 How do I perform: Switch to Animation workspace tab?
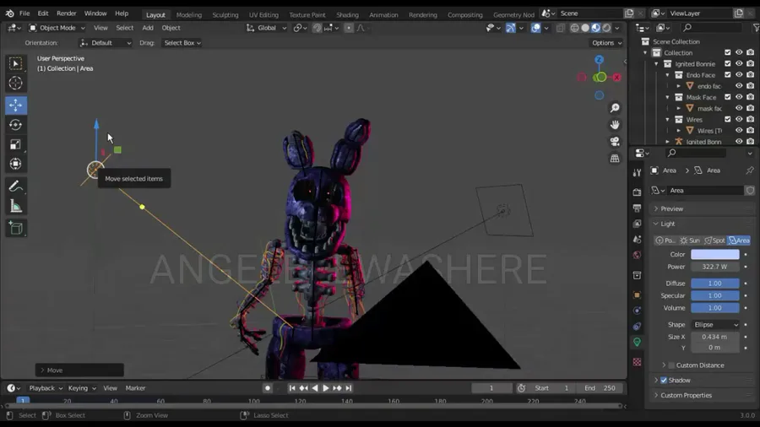click(x=383, y=14)
